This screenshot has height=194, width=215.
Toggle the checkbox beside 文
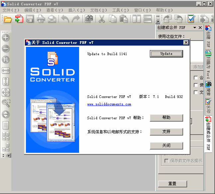click(196, 92)
